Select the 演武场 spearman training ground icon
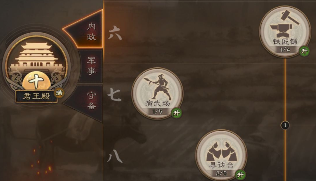Screen dimensions: 316x181 [157, 94]
